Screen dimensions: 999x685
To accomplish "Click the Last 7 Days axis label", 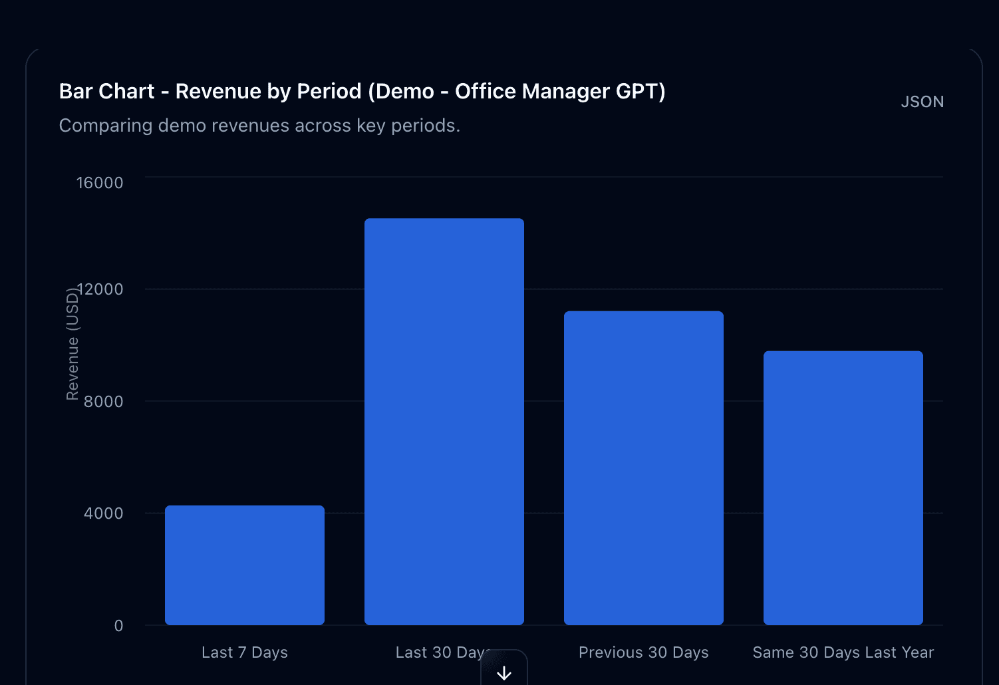I will click(244, 652).
